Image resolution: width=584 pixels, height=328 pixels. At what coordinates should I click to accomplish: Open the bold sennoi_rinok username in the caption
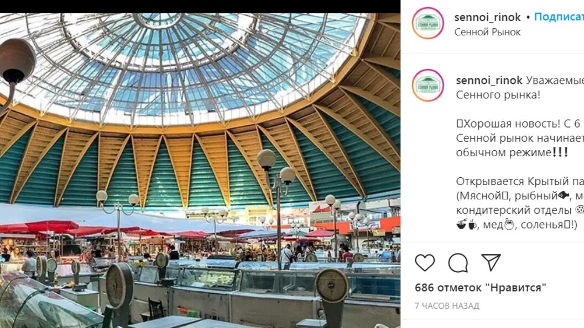pyautogui.click(x=489, y=80)
